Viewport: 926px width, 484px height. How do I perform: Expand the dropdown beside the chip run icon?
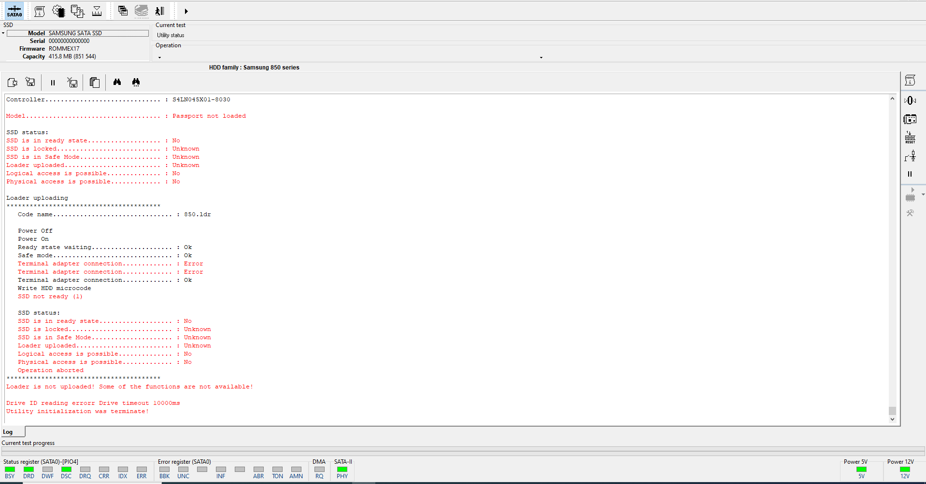click(923, 194)
